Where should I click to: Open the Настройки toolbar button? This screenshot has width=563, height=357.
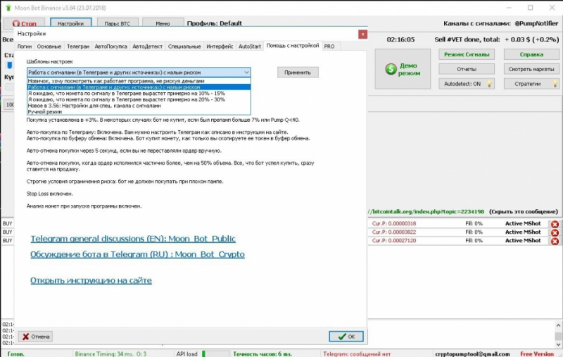[70, 23]
